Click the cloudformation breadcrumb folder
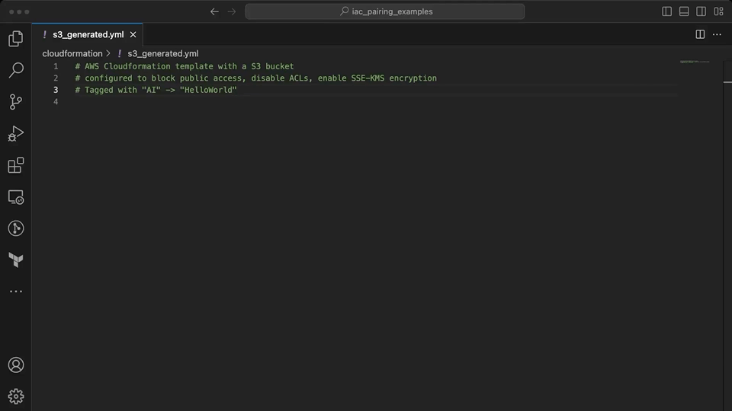 [x=72, y=53]
